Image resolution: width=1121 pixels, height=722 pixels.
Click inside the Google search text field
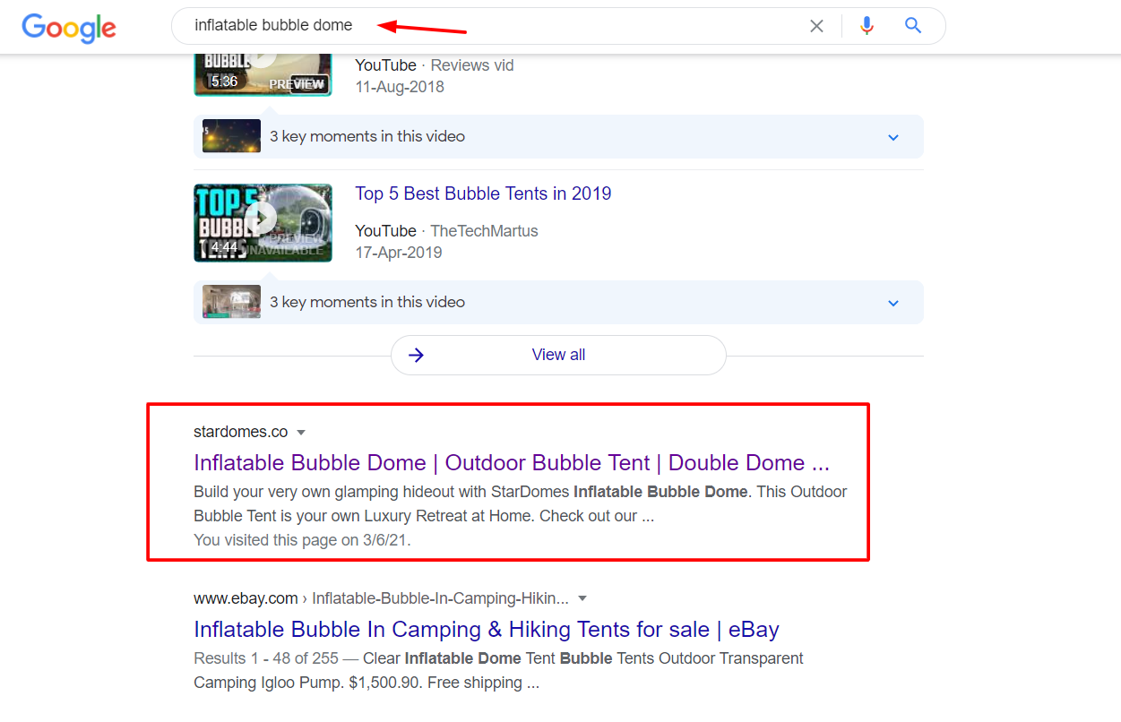pyautogui.click(x=493, y=26)
